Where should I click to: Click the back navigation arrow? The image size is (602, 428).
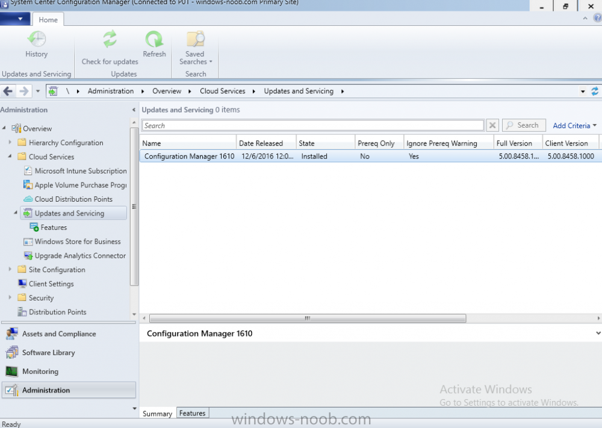tap(8, 91)
